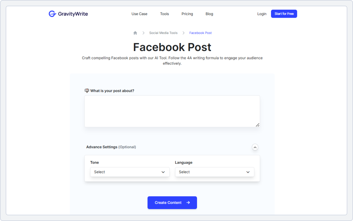
Task: Click the Facebook Post heading
Action: (x=172, y=47)
